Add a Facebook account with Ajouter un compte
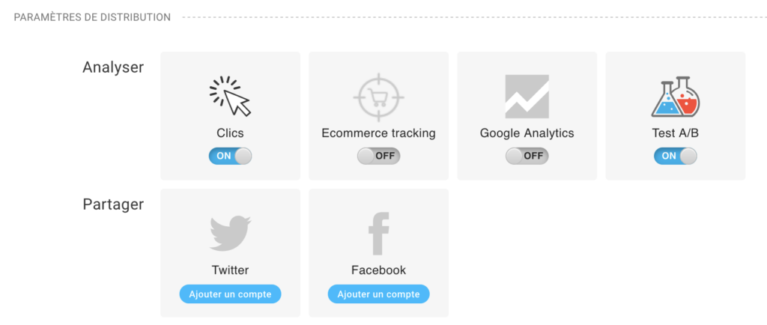This screenshot has height=325, width=767. coord(378,294)
